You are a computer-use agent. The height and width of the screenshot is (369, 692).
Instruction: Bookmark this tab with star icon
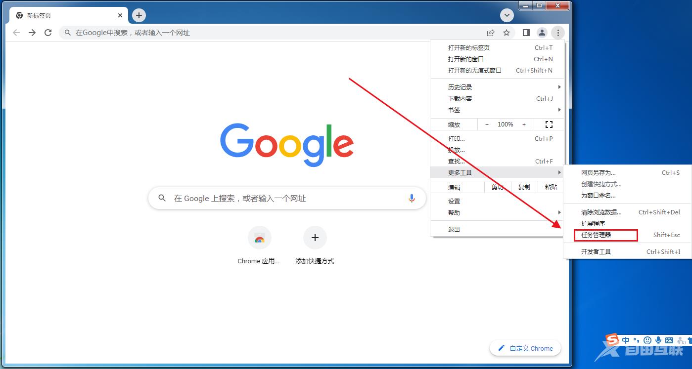[507, 33]
